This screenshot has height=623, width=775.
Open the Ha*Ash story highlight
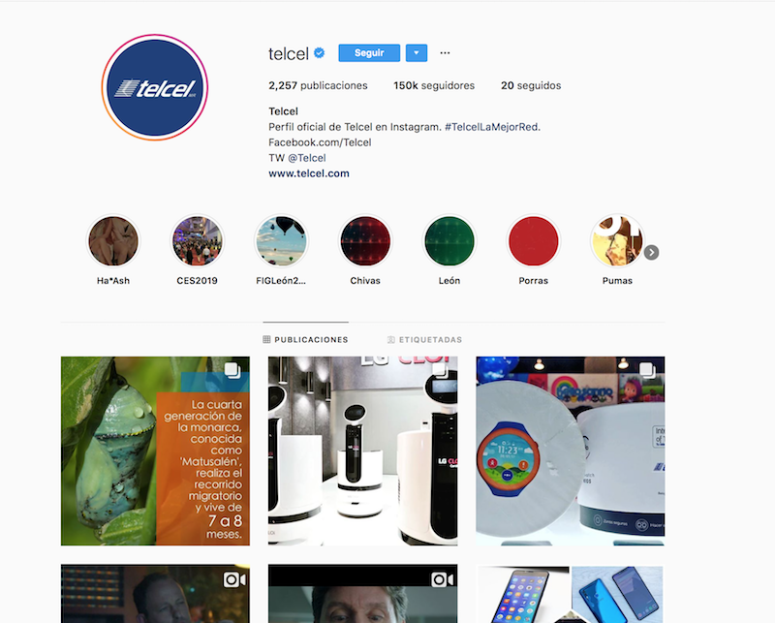tap(113, 241)
